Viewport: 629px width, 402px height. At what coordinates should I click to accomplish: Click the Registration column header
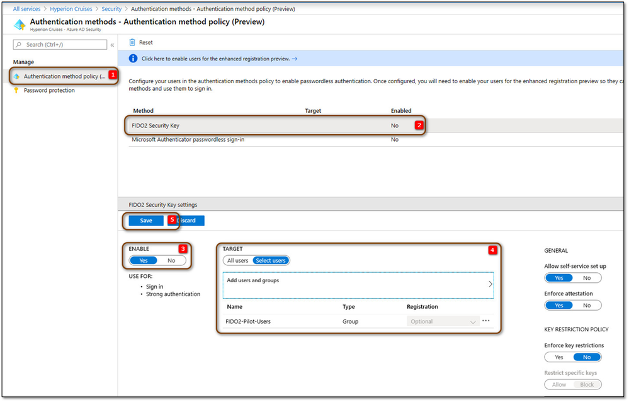(422, 307)
